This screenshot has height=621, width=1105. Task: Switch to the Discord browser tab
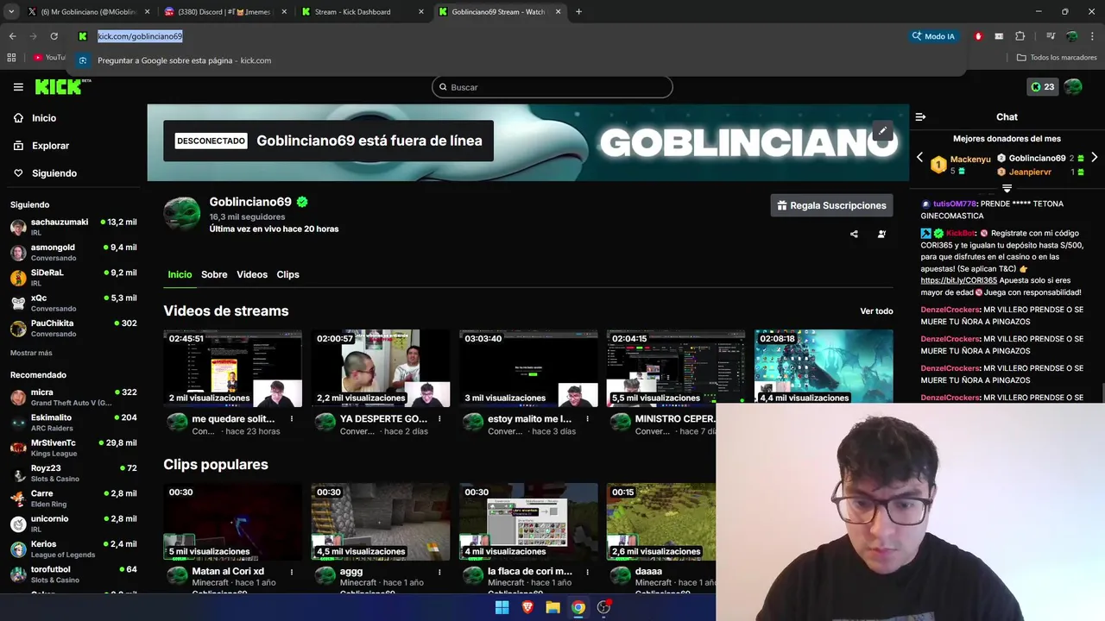[225, 12]
